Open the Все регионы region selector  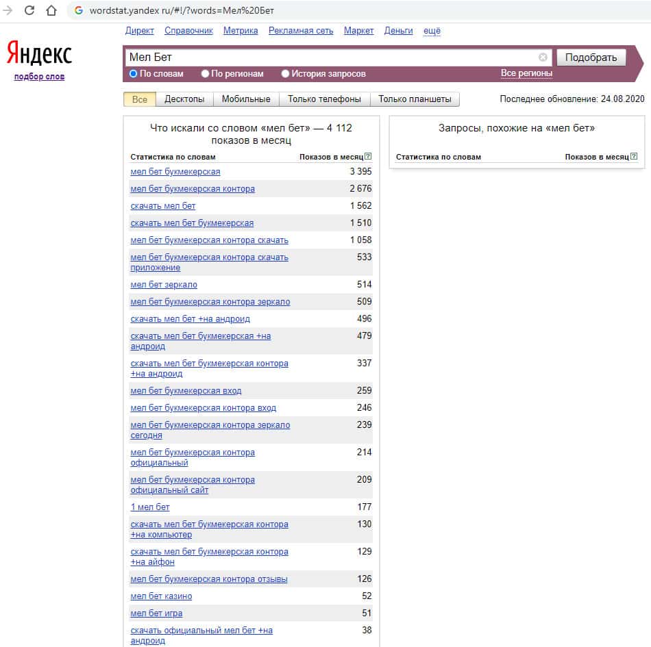[x=526, y=73]
